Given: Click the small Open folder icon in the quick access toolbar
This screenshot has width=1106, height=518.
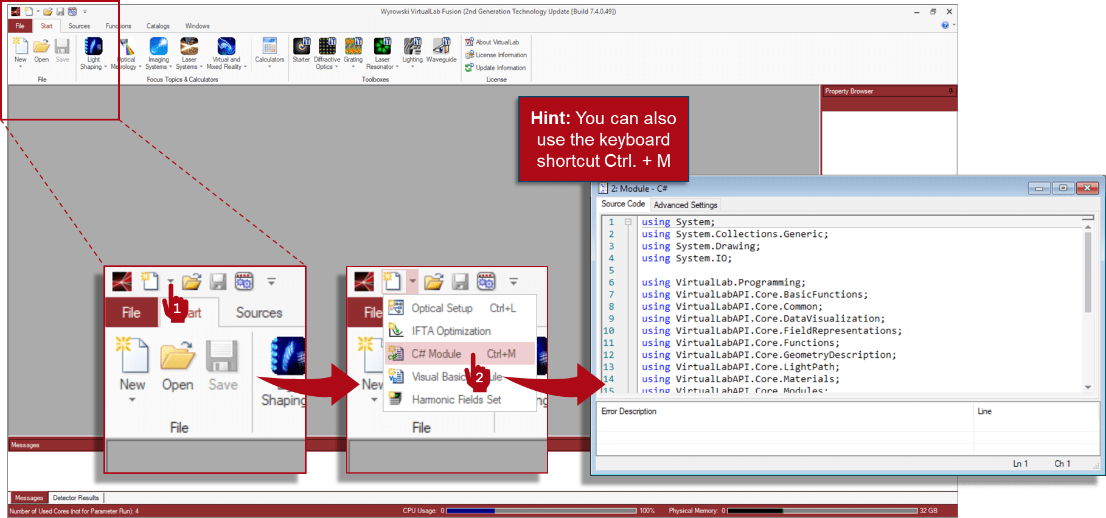Looking at the screenshot, I should (47, 12).
